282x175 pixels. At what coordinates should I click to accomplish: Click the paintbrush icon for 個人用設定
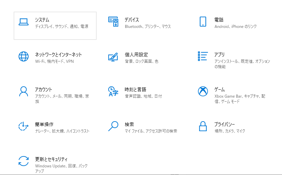[113, 57]
